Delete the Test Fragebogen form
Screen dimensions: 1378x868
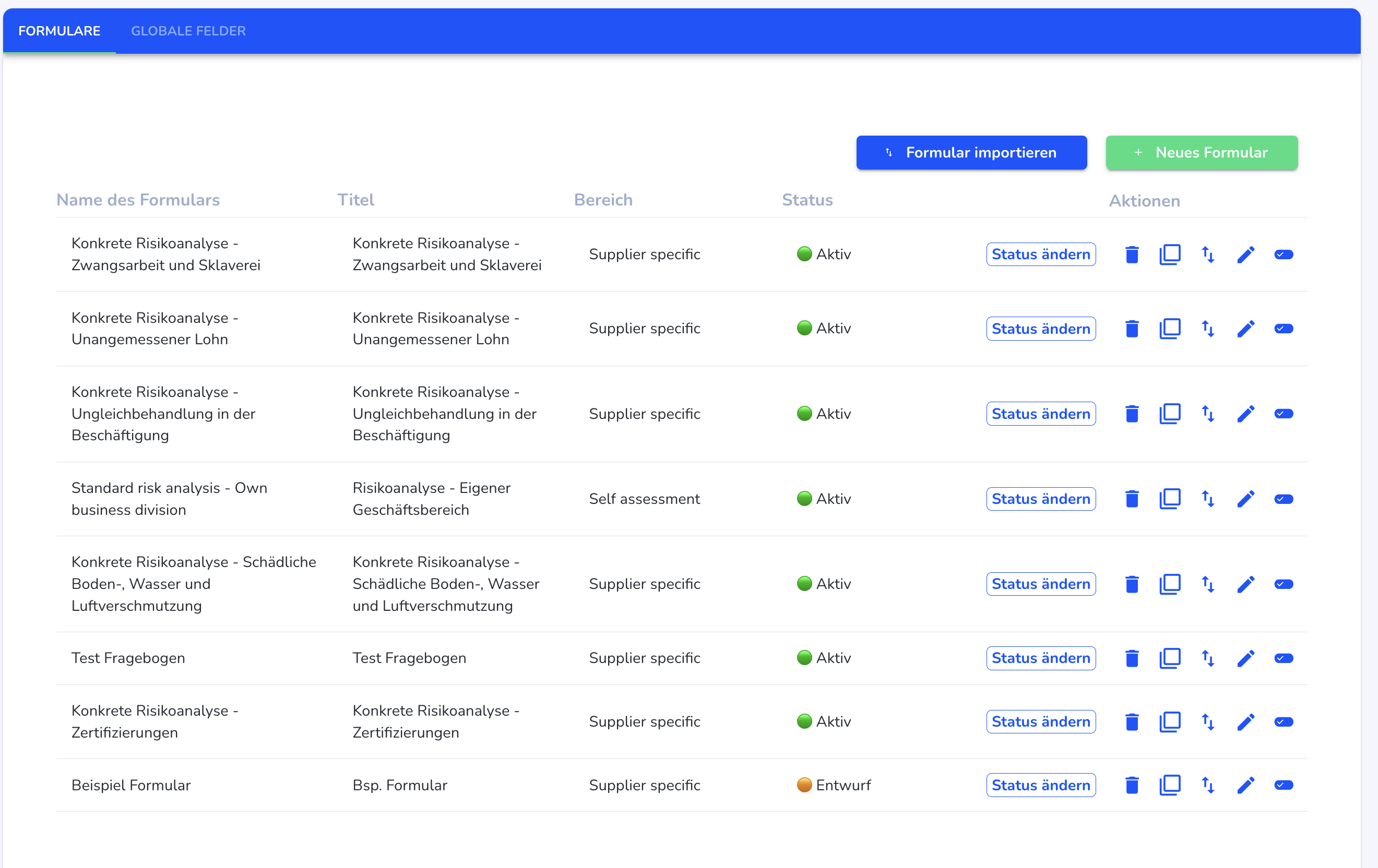(x=1131, y=658)
